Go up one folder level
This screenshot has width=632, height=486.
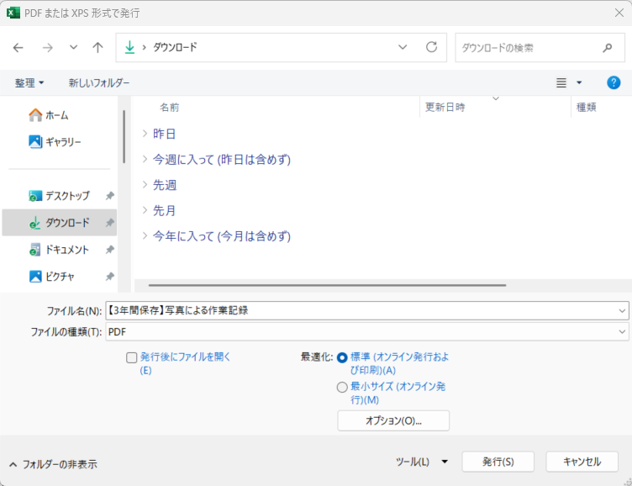97,48
